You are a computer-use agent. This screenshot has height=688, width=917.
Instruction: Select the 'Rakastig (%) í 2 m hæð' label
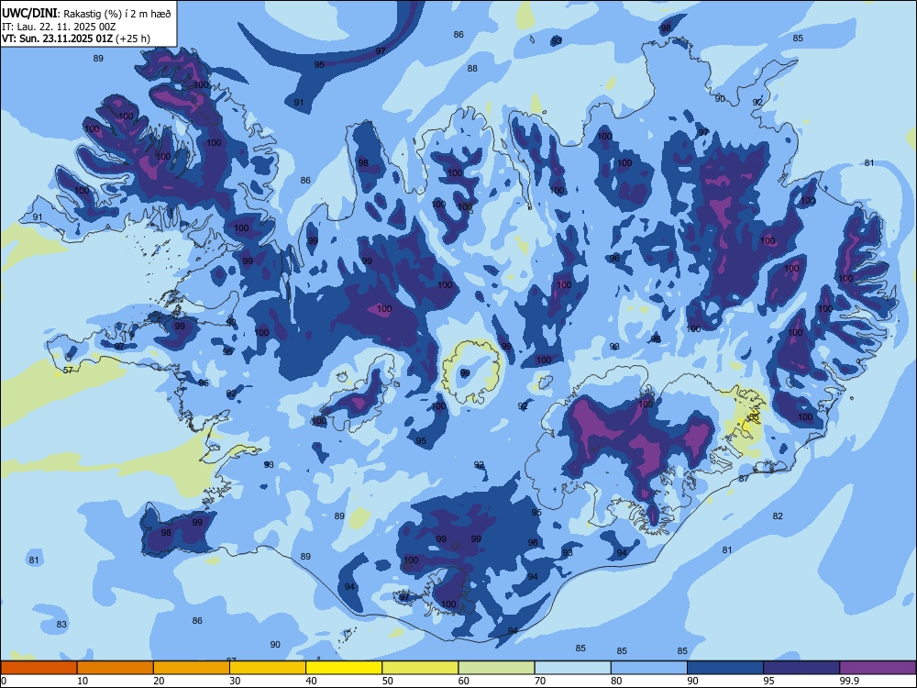pyautogui.click(x=117, y=14)
